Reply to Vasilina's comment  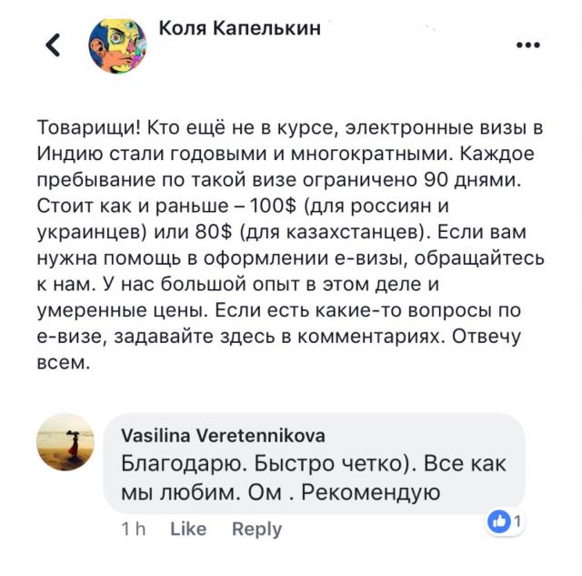(256, 529)
